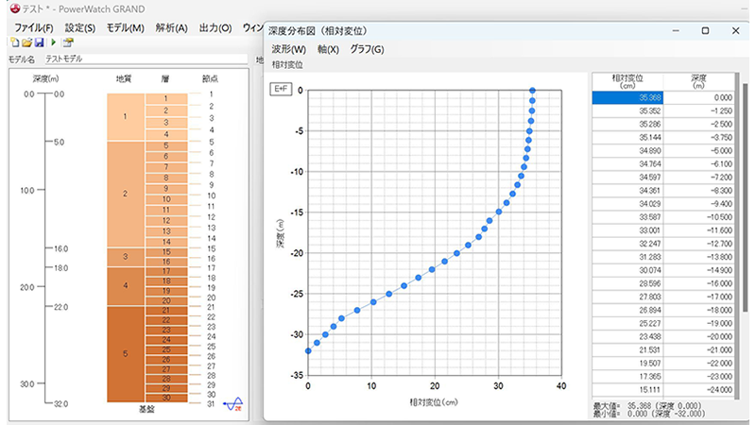Open the 解析(A) menu
756x425 pixels.
(x=171, y=27)
